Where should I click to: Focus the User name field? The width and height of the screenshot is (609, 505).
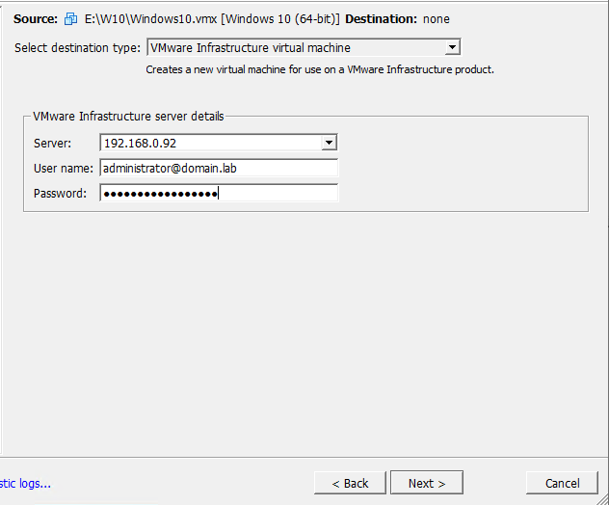pos(219,168)
